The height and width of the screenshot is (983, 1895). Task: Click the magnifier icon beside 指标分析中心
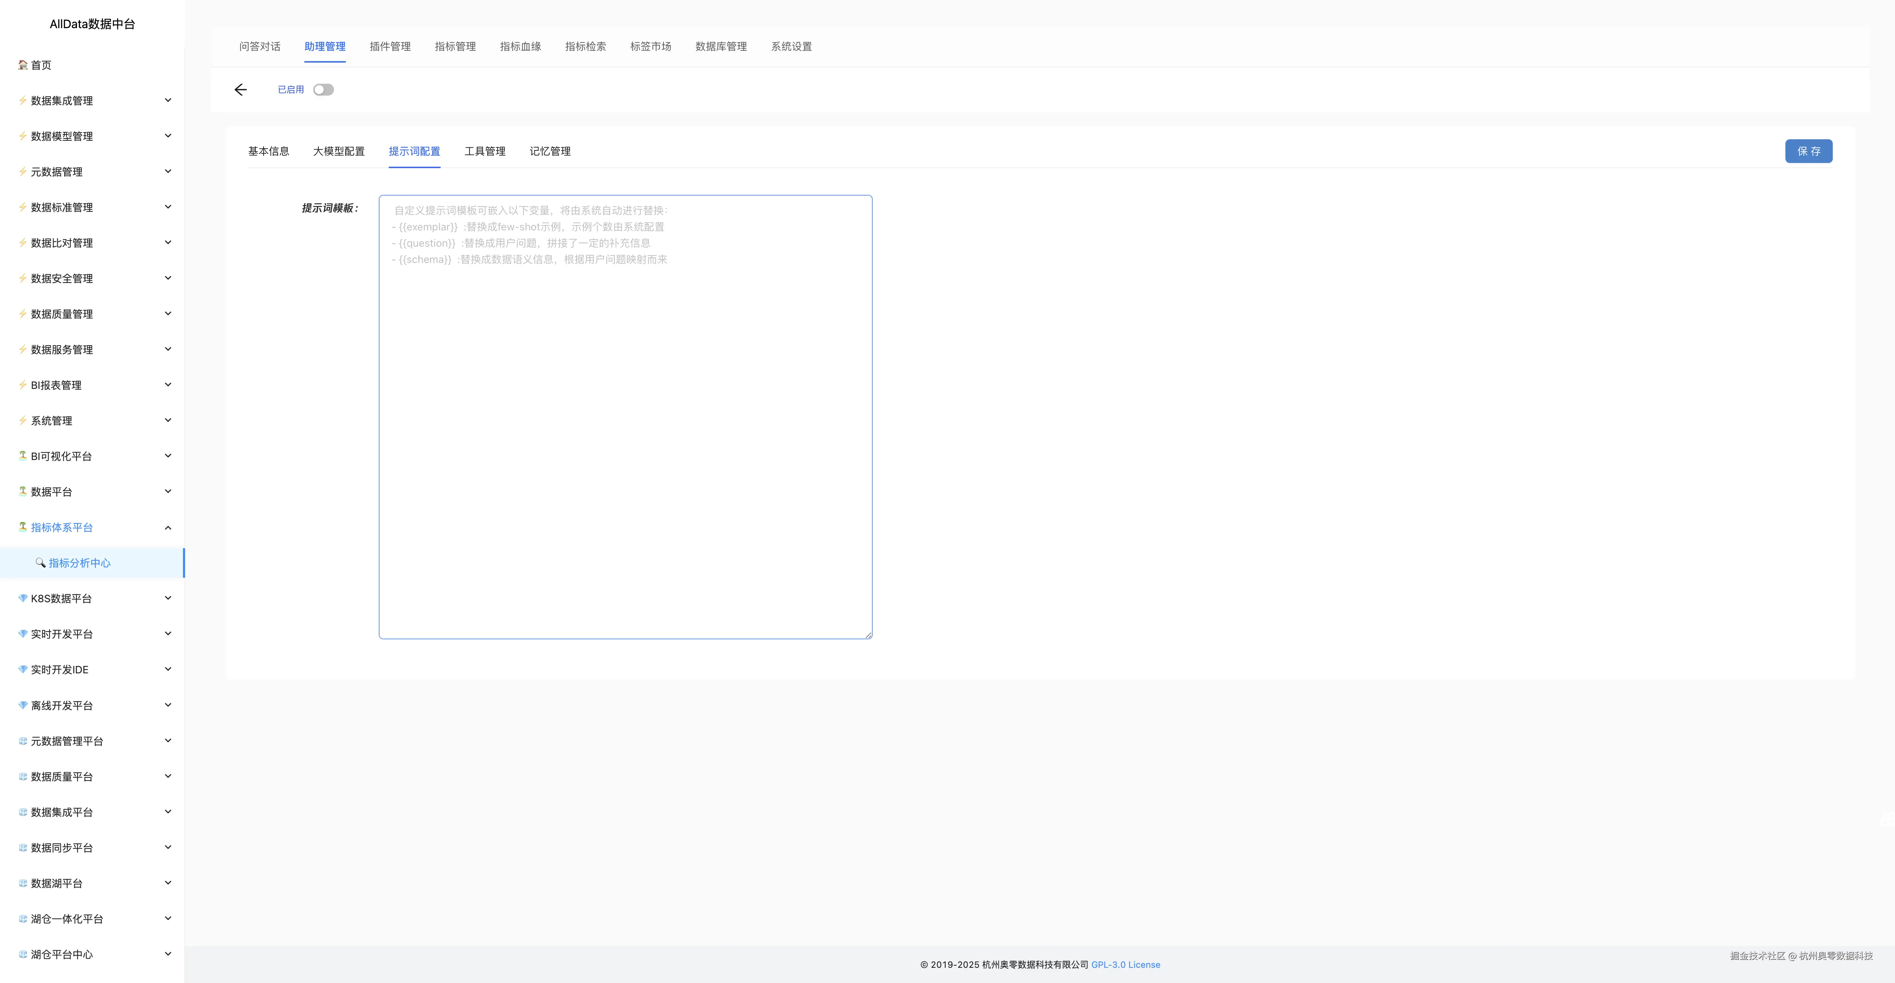pyautogui.click(x=40, y=563)
